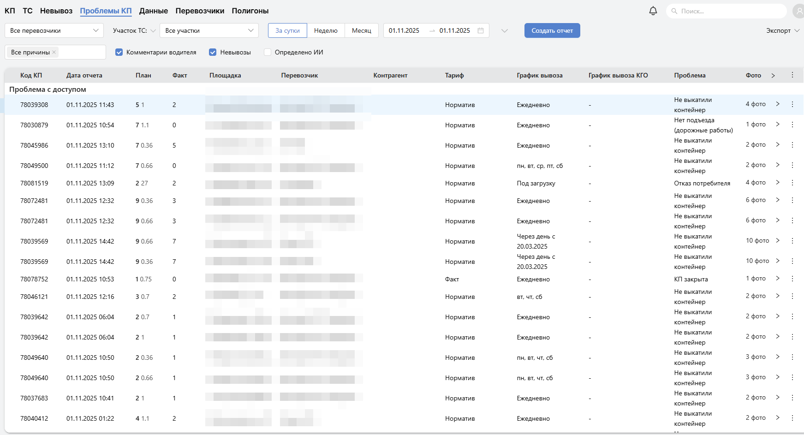Switch to the Невывоз tab
Image resolution: width=804 pixels, height=435 pixels.
coord(56,11)
